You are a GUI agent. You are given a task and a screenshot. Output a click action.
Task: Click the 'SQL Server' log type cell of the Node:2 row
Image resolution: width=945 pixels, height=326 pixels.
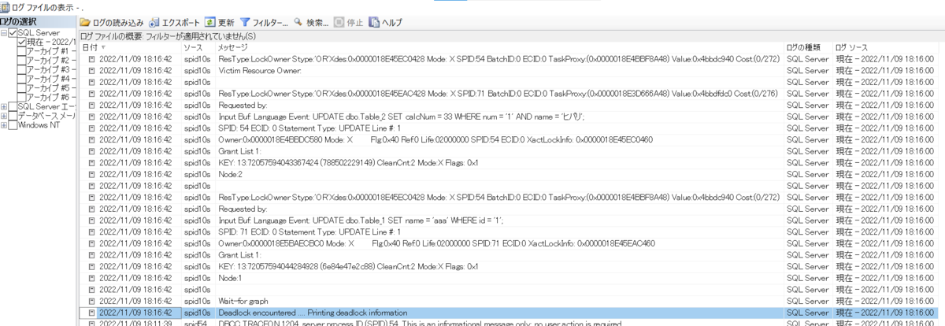pos(807,175)
